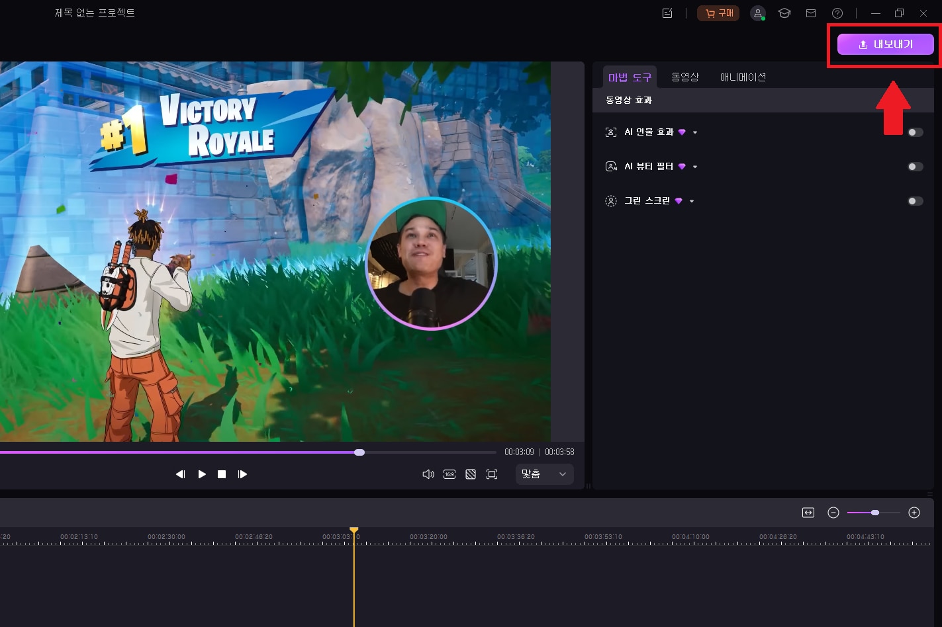The height and width of the screenshot is (627, 942).
Task: Click the 00:03:58 total duration text
Action: 559,452
